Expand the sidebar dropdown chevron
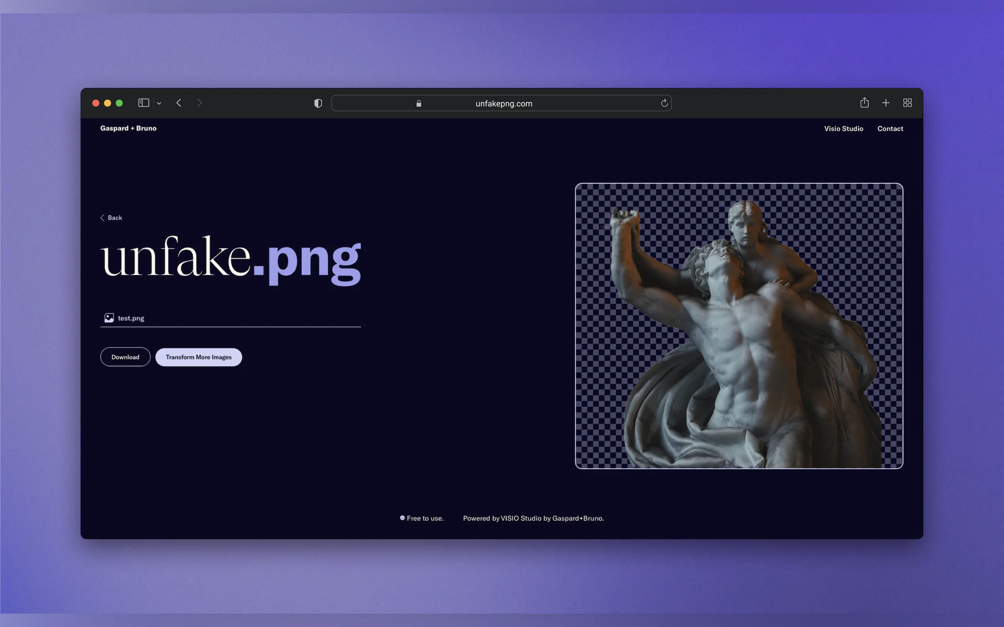Image resolution: width=1004 pixels, height=627 pixels. pos(159,103)
